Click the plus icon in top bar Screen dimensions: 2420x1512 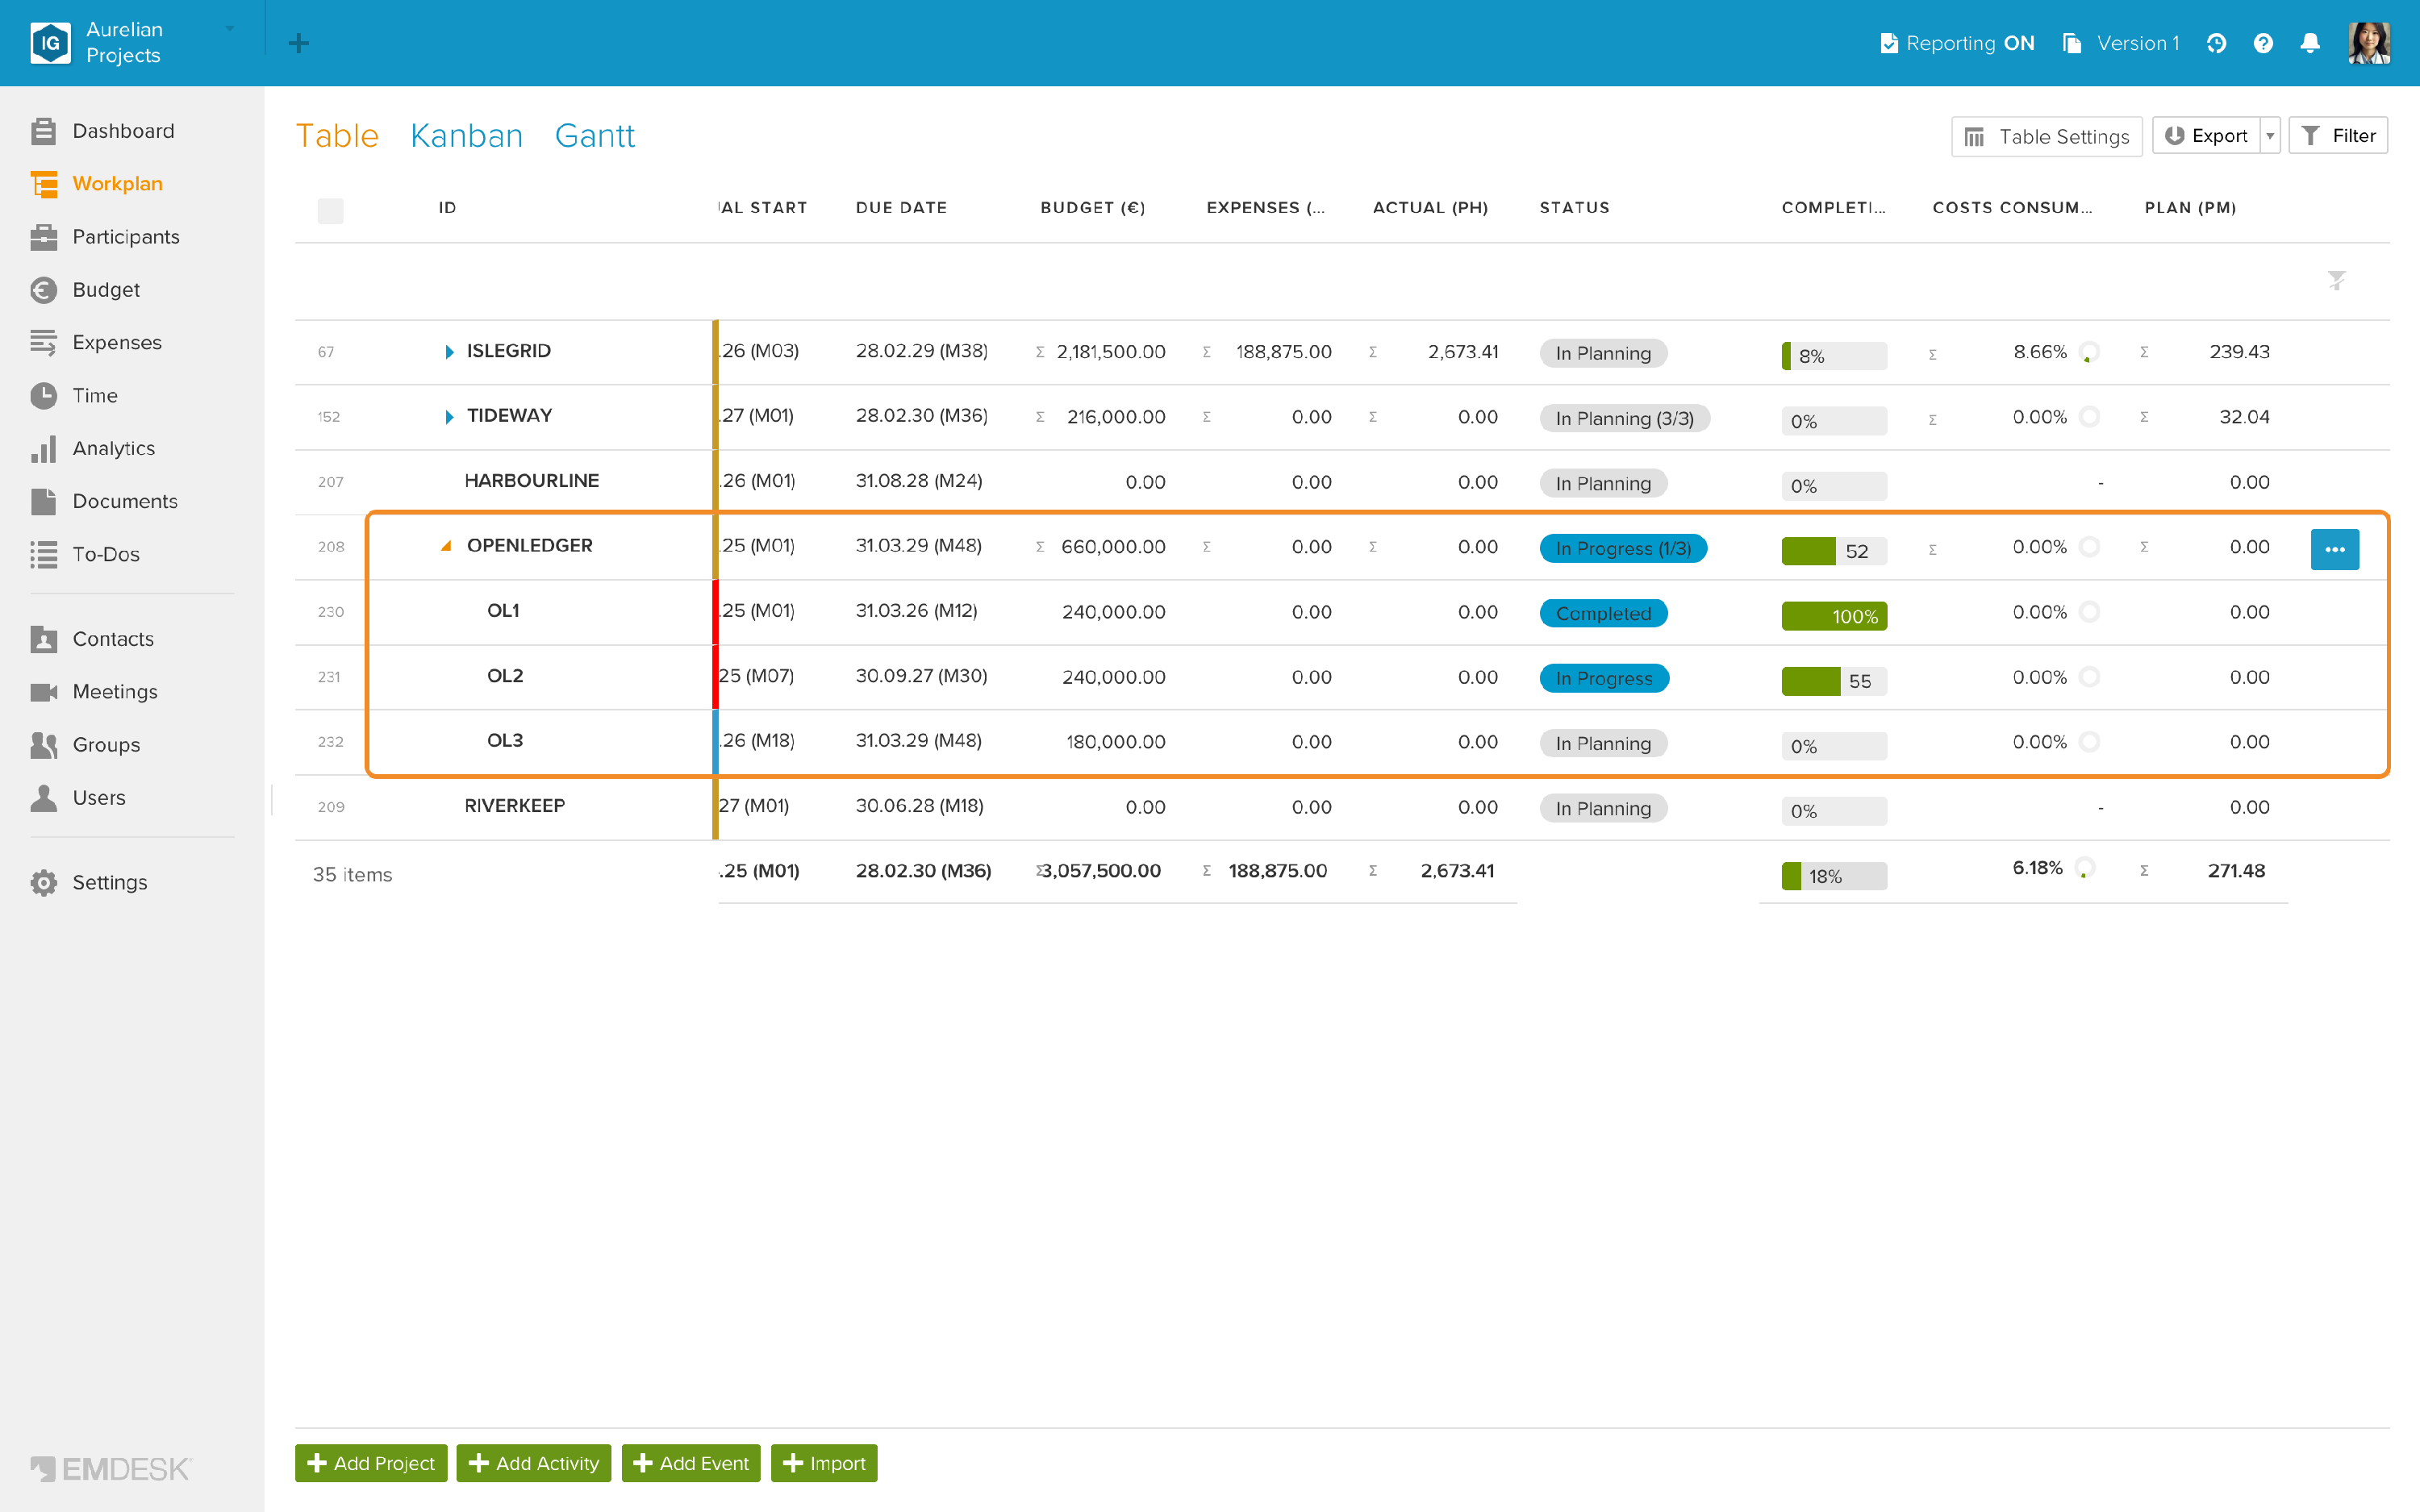pyautogui.click(x=298, y=43)
